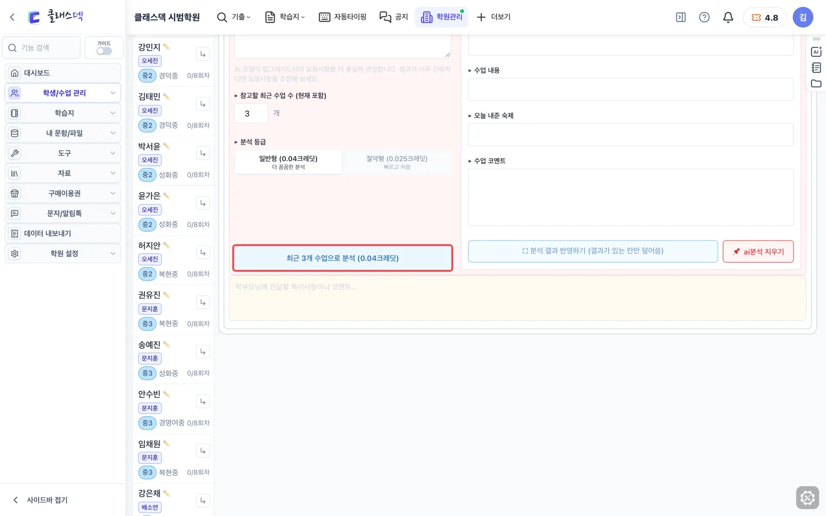Click 분석 결과 반영하기 button
This screenshot has height=516, width=826.
pyautogui.click(x=593, y=251)
